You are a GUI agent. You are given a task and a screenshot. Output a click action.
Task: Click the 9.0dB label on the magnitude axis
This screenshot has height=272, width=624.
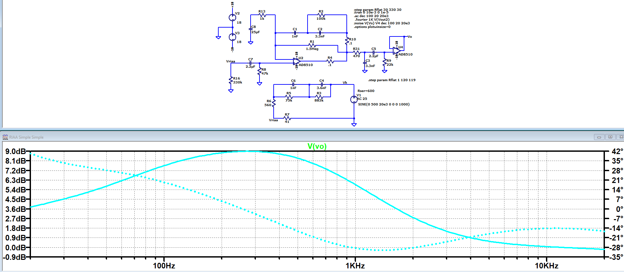(15, 151)
